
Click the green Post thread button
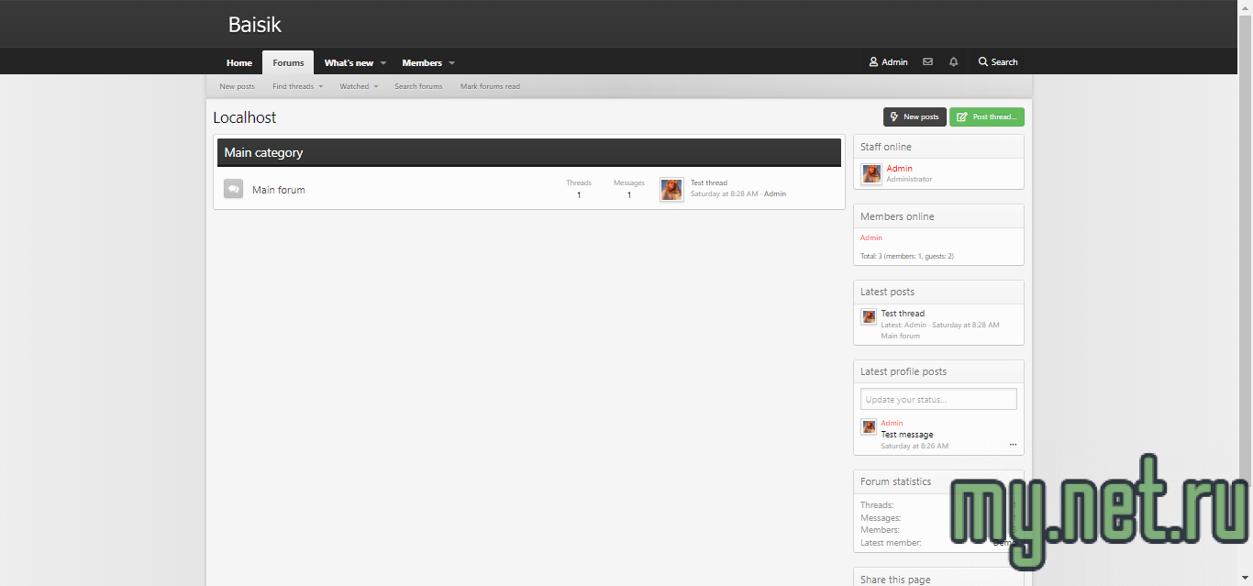(986, 116)
